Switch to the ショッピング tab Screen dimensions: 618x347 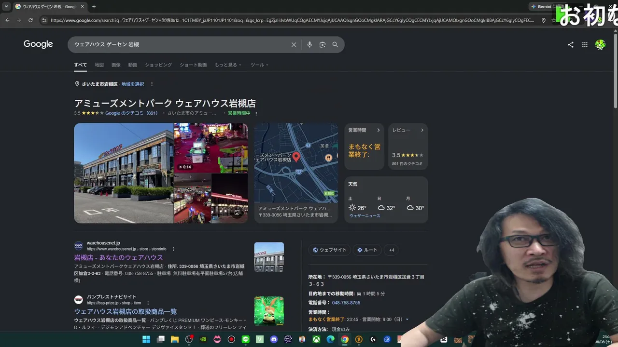[158, 65]
